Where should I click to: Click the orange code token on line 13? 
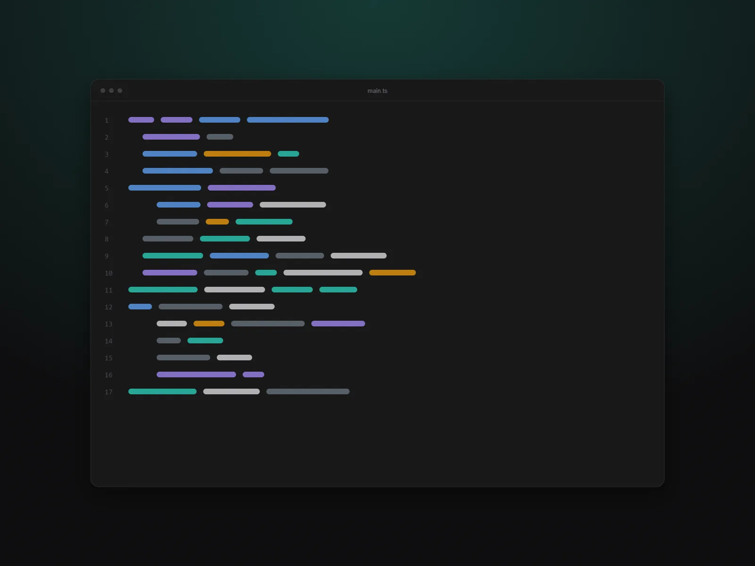tap(209, 324)
